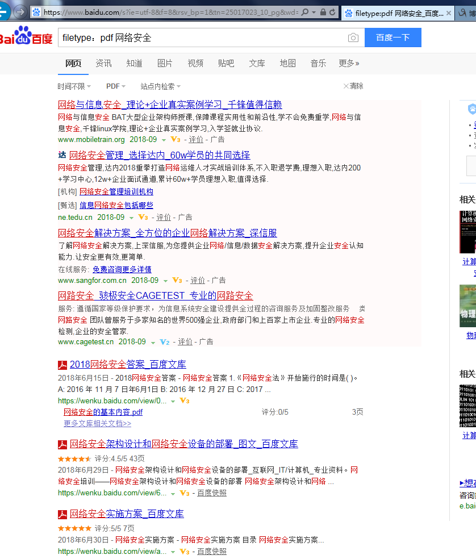Switch to the 贴吧 tab
This screenshot has height=559, width=476.
(x=226, y=64)
